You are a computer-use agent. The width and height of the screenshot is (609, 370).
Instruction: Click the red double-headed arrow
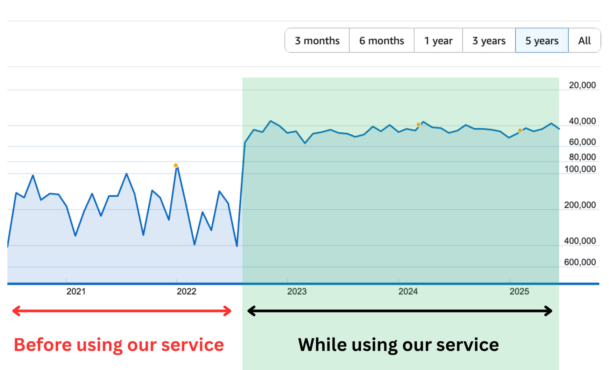click(x=122, y=311)
